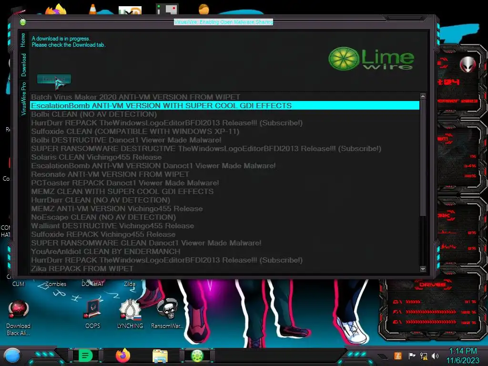Select "Resonate ANTI-VM VERSION FROM WIPET" row
Viewport: 488px width, 366px height.
click(x=224, y=174)
